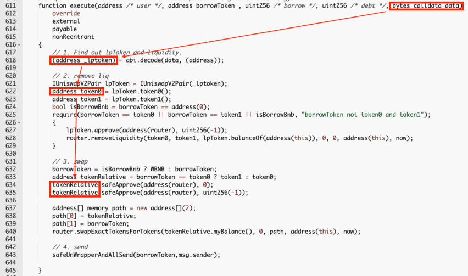Click the 'override' keyword on line 612
468x276 pixels.
coord(66,14)
